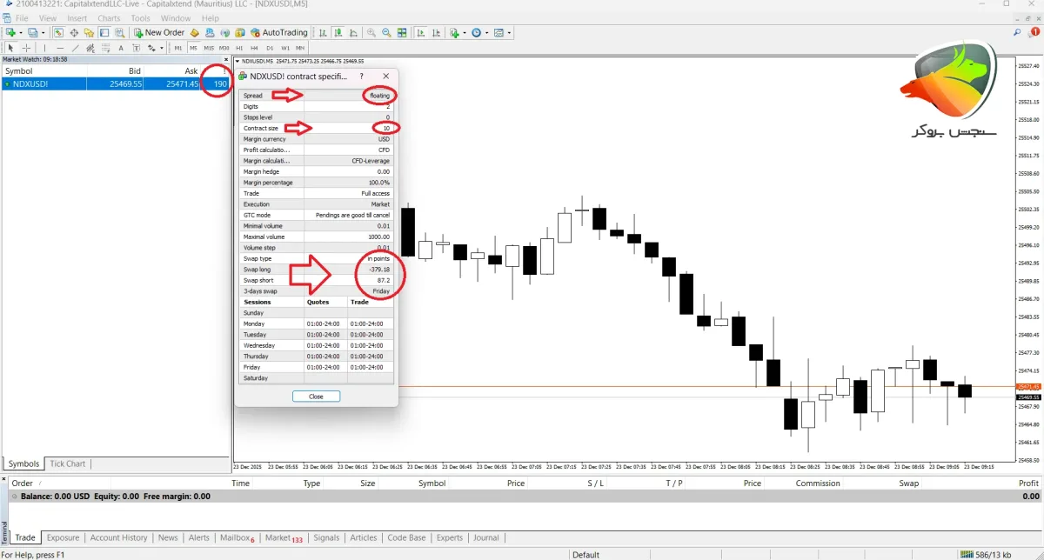Toggle the AutoTrading button
Screen dimensions: 1044x560
coord(279,32)
